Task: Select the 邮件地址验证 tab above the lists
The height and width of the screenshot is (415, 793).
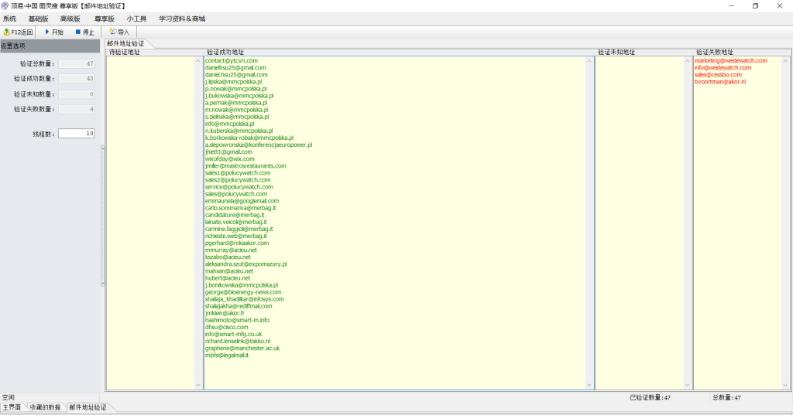Action: click(x=125, y=44)
